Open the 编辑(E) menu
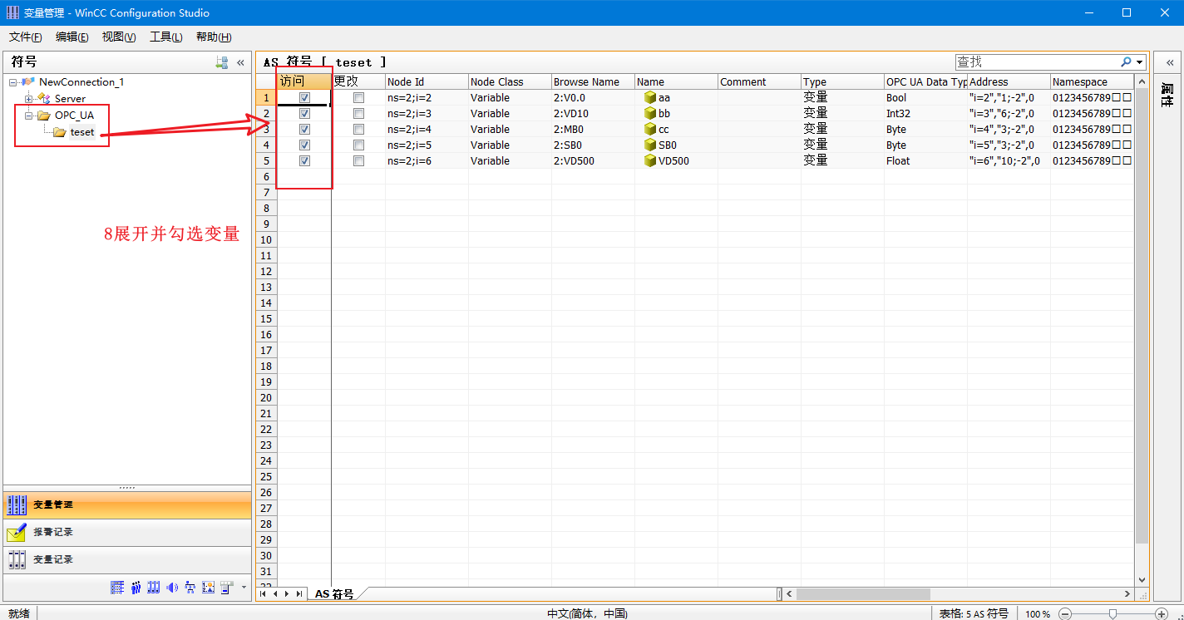The width and height of the screenshot is (1184, 620). tap(72, 37)
